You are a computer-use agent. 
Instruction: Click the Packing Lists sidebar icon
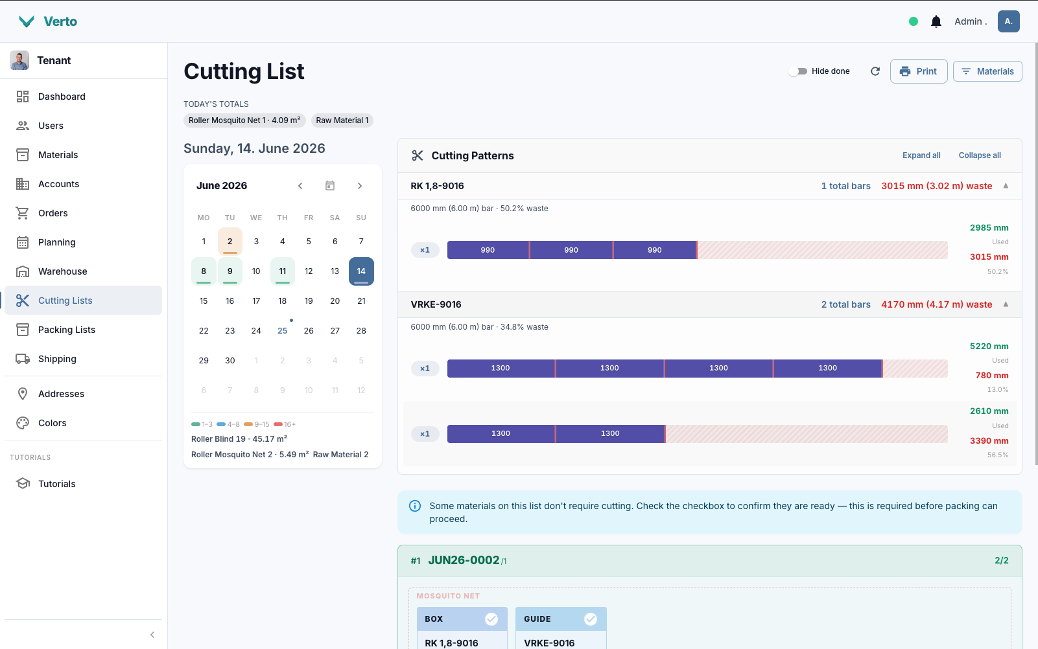[x=23, y=330]
